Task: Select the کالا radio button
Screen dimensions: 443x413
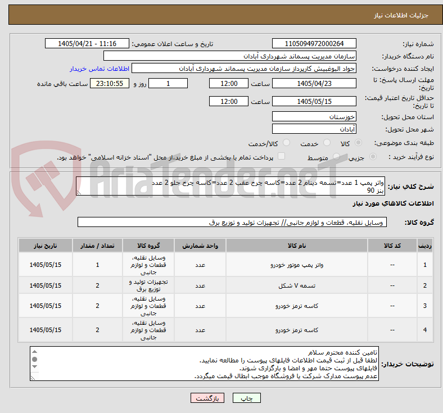Action: [358, 143]
